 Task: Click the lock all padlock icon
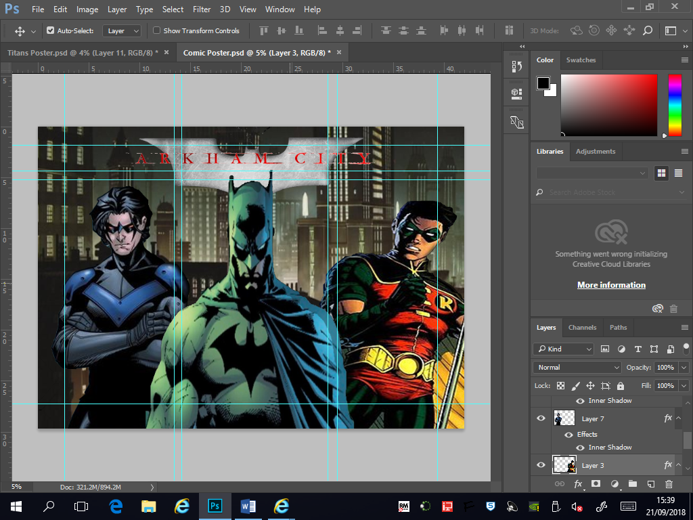point(621,386)
